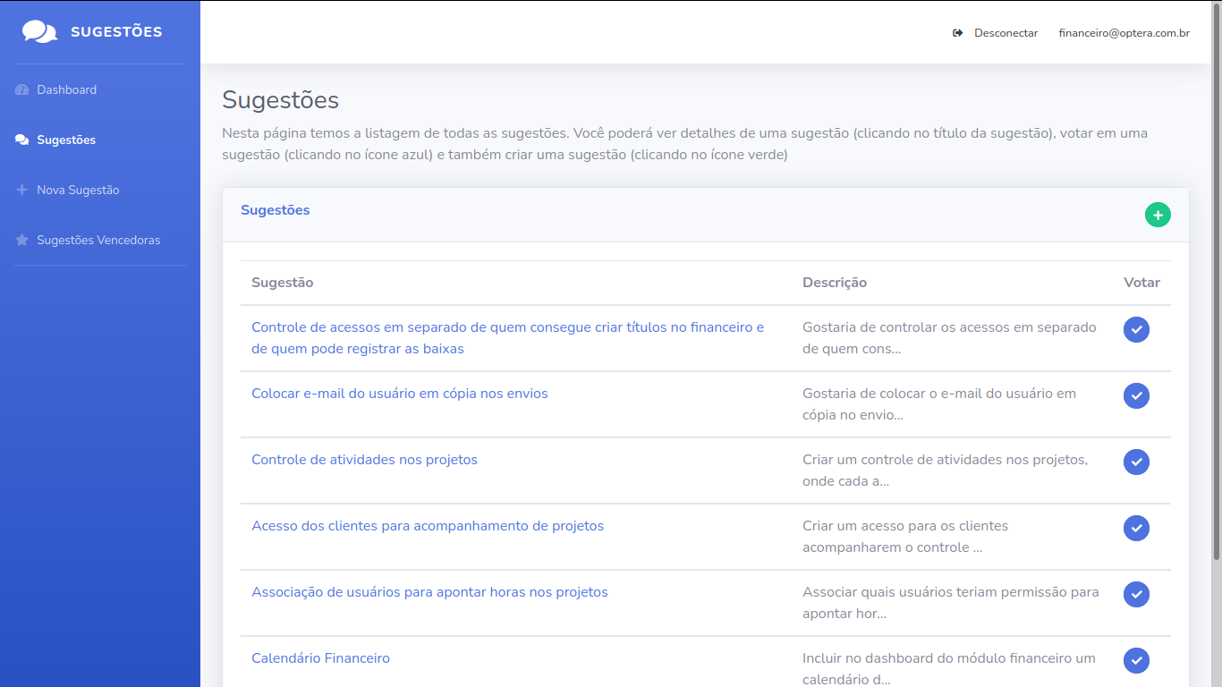Vote on 'Calendário Financeiro' suggestion
The image size is (1222, 687).
pos(1136,660)
